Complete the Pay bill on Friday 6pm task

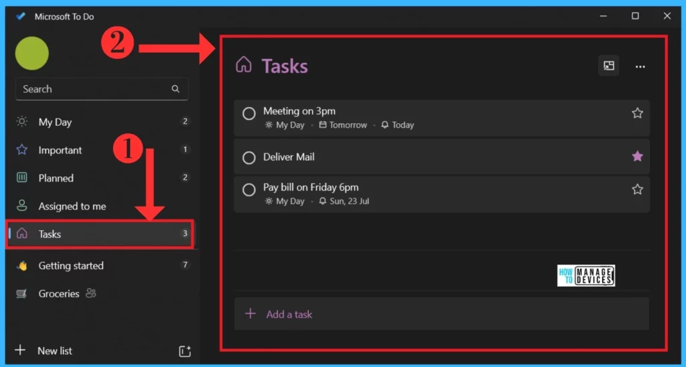pos(249,190)
